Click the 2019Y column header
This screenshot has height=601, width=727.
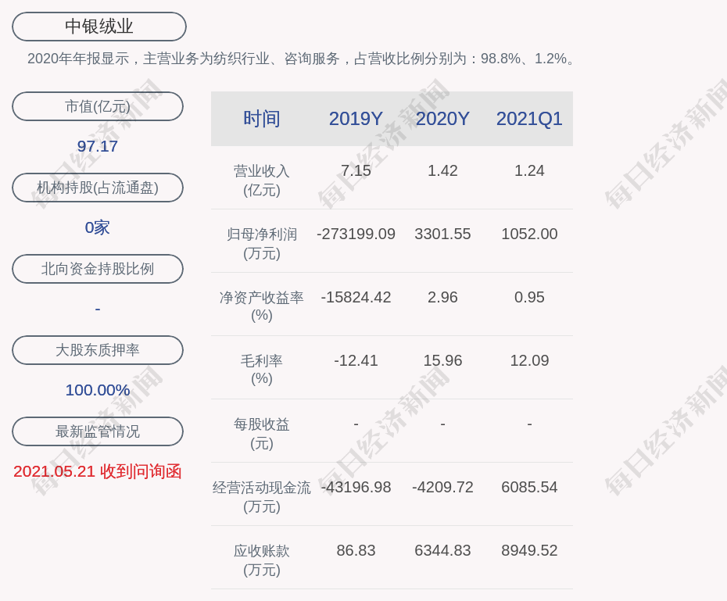pyautogui.click(x=356, y=119)
